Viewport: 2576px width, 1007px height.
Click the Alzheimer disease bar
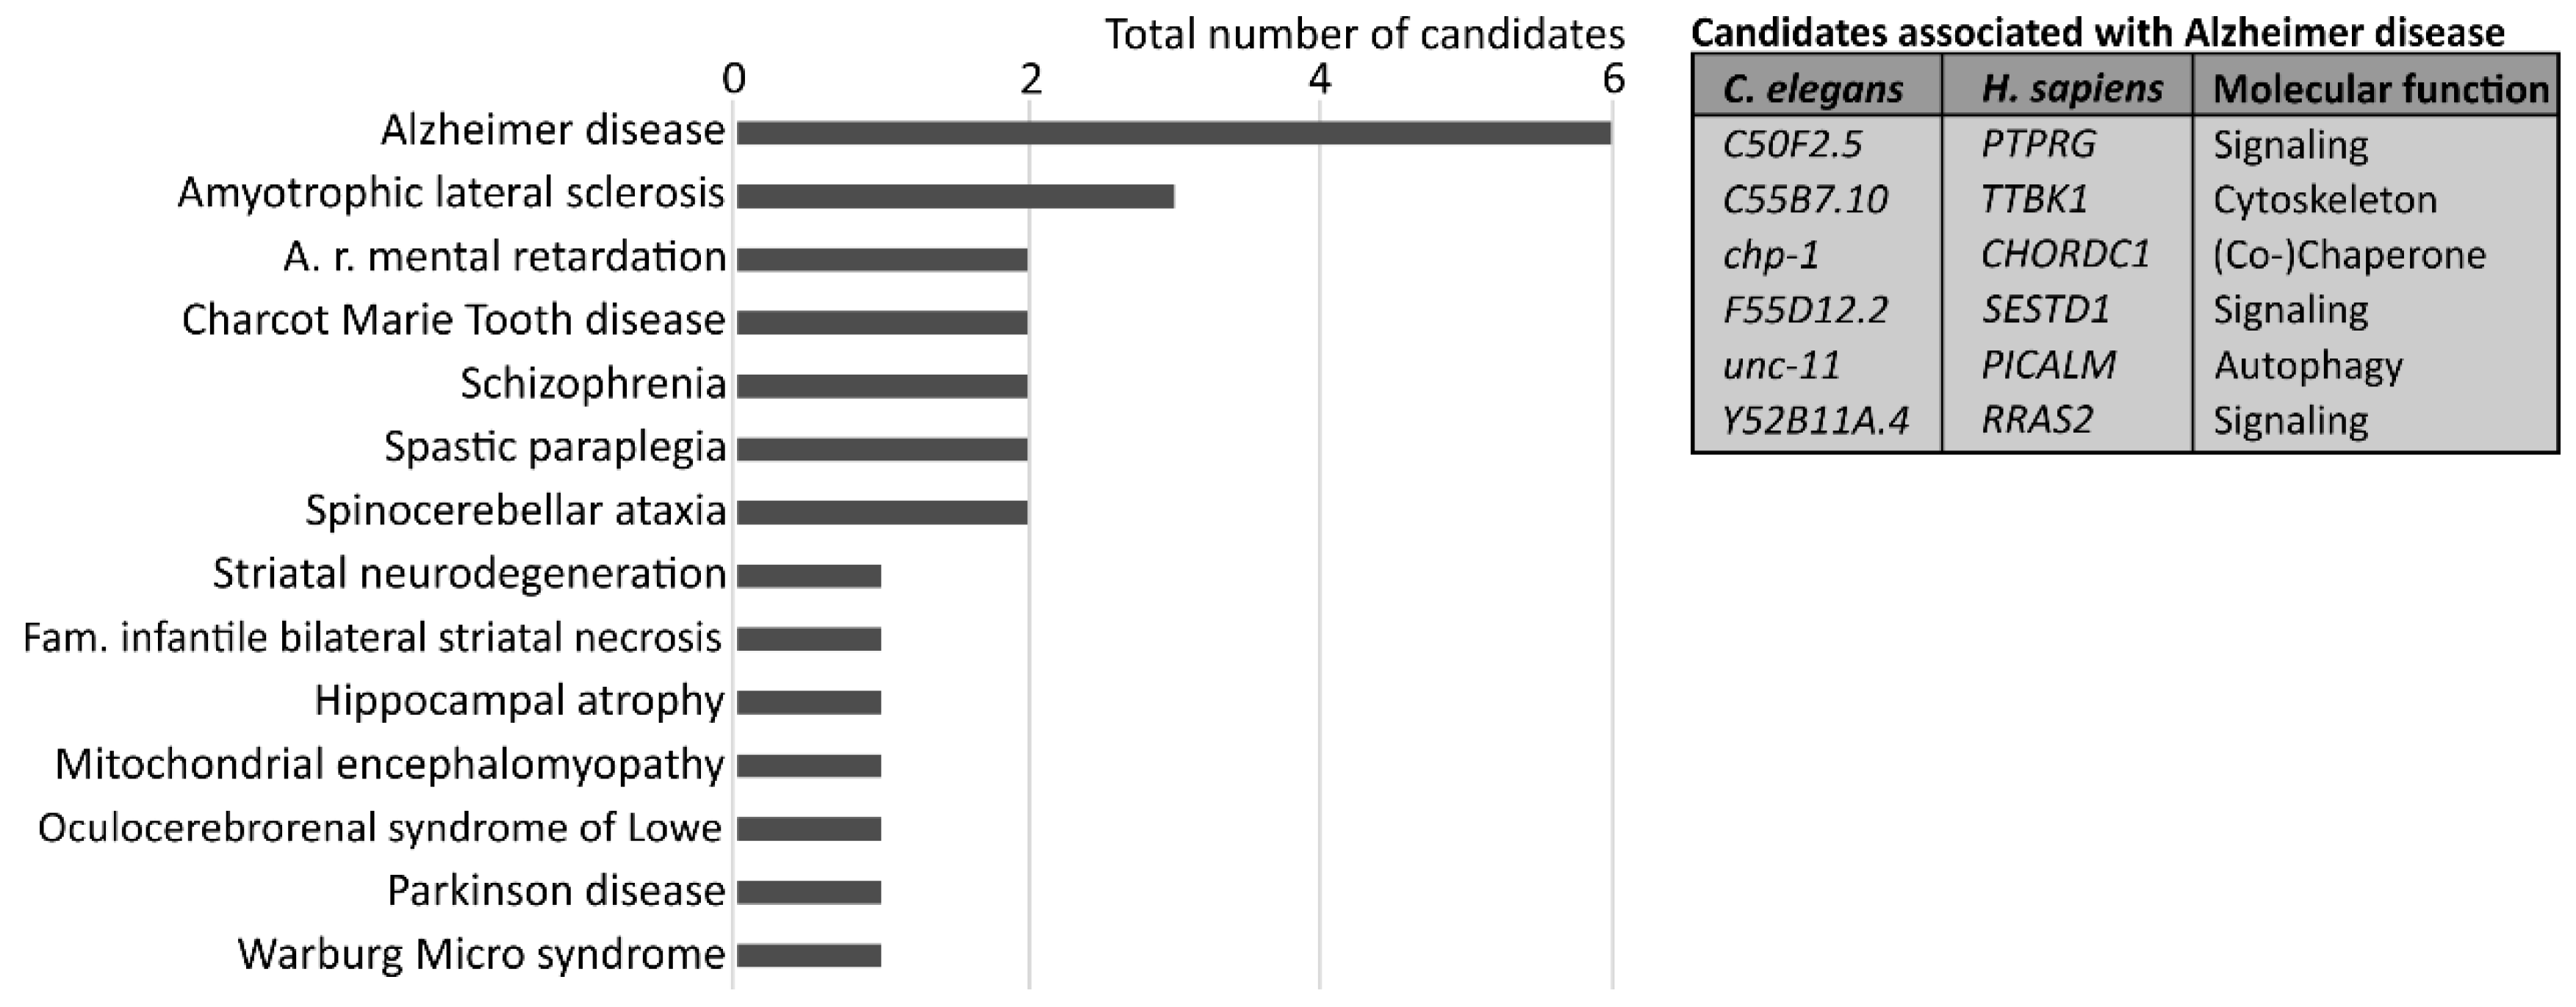click(1173, 133)
